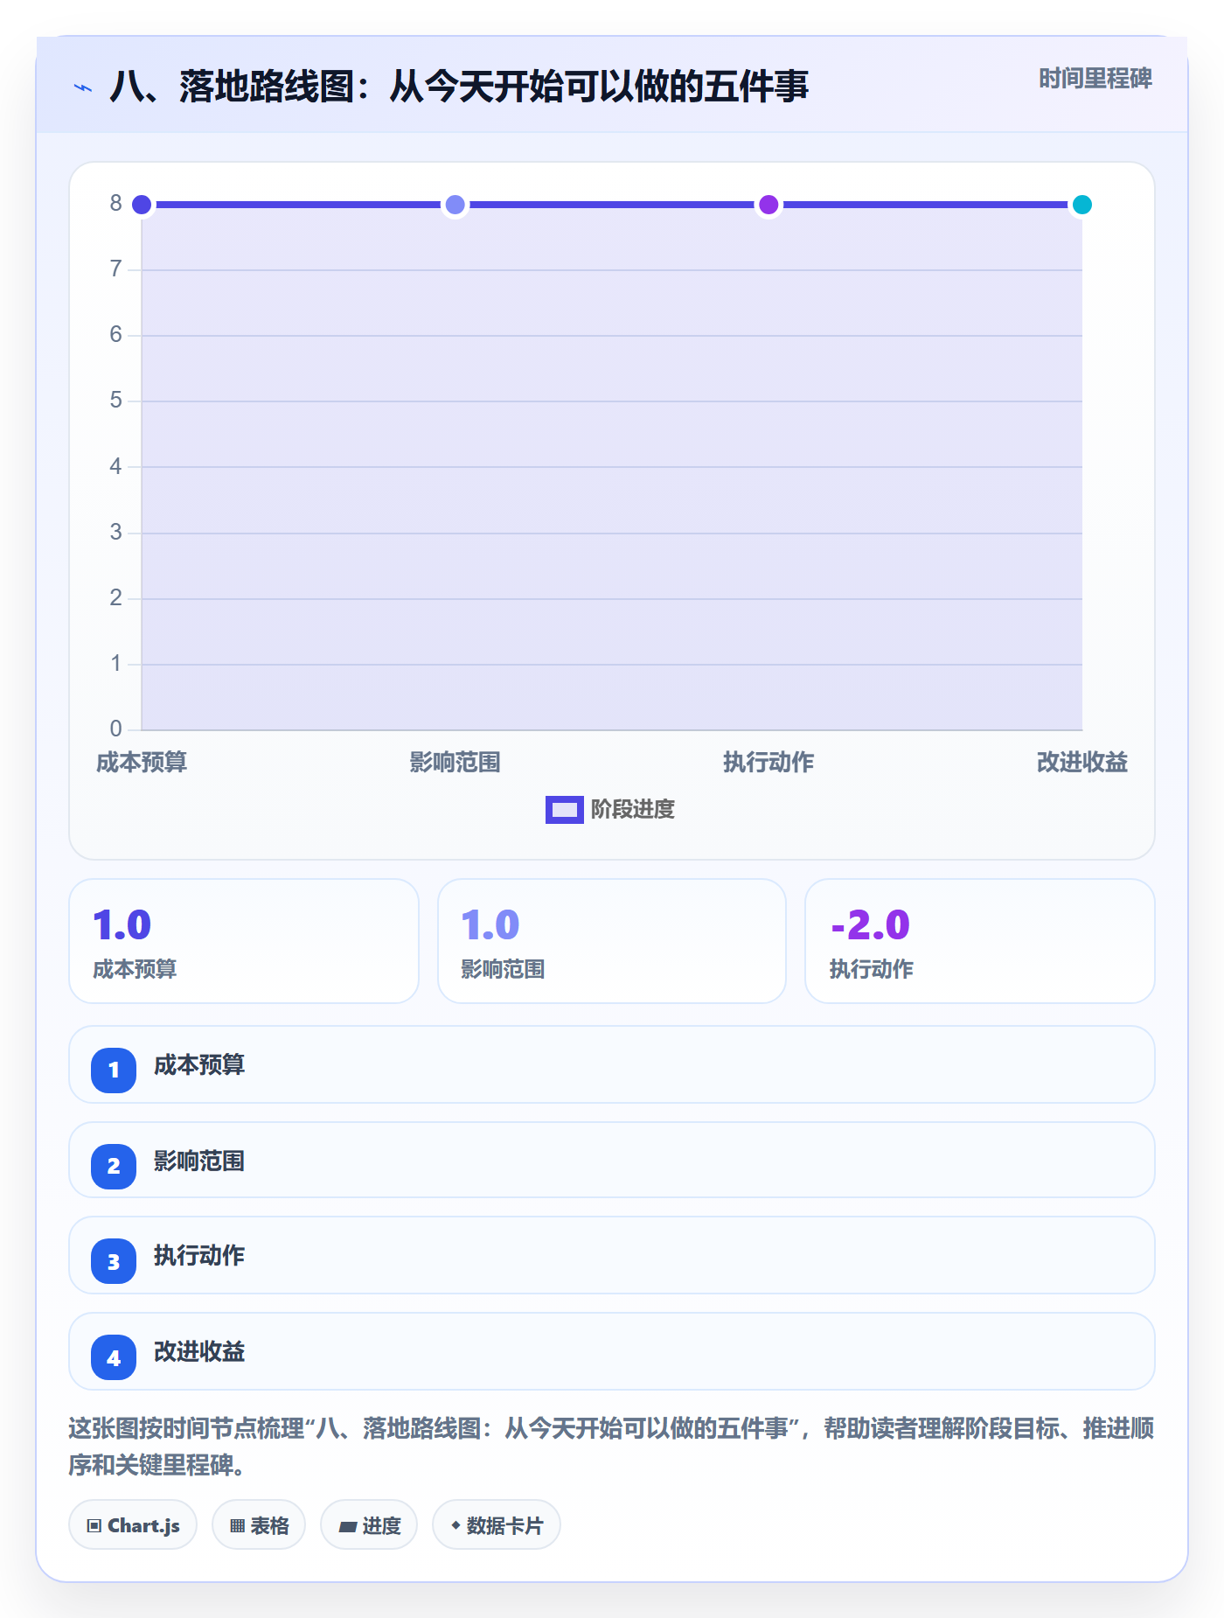Click the y-axis tick label 8

(x=115, y=204)
